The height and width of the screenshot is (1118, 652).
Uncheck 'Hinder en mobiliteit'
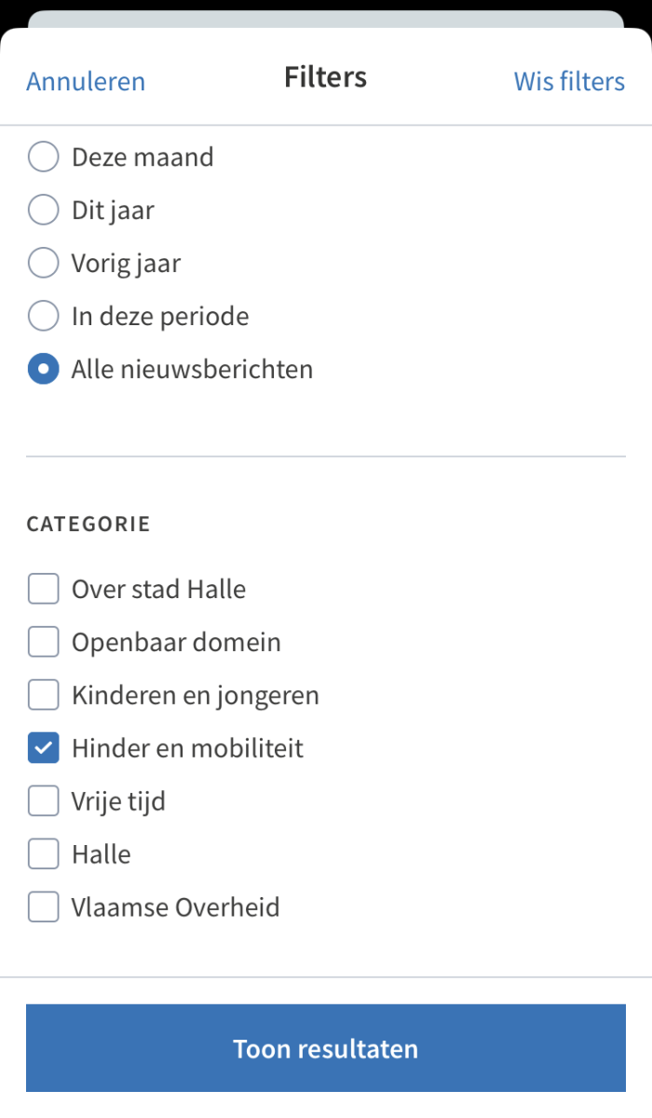42,748
